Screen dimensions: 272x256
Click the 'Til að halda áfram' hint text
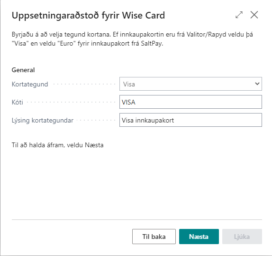click(x=58, y=145)
